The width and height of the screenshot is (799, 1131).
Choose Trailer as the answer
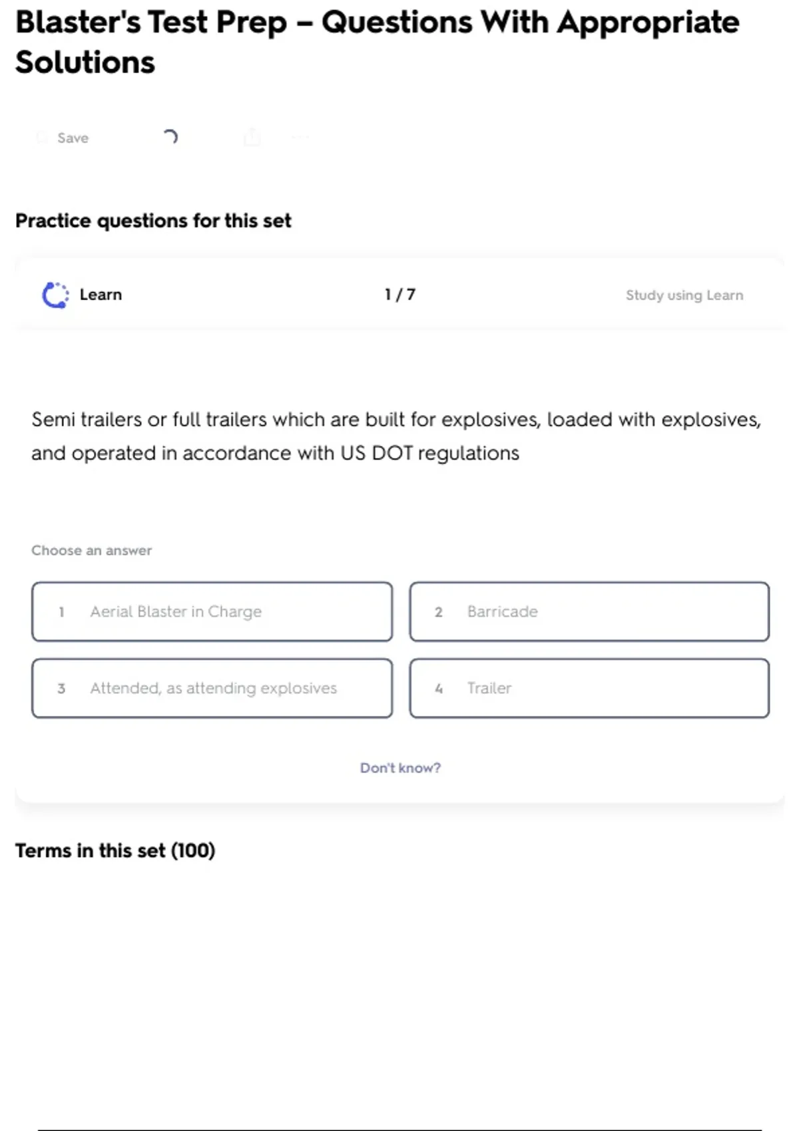589,688
